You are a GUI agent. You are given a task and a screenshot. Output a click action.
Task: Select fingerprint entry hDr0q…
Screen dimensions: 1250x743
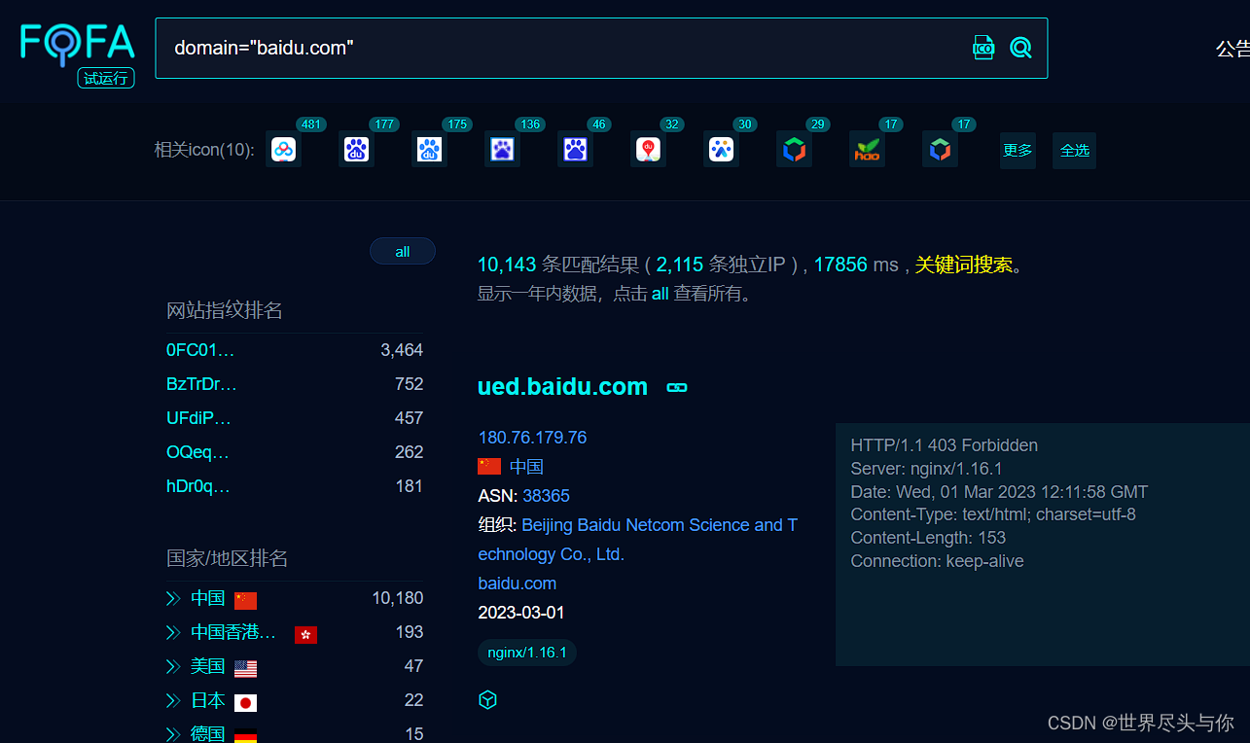pyautogui.click(x=198, y=486)
